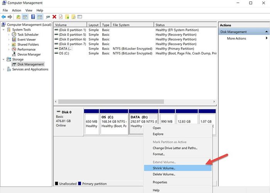Click the connect key icon in toolbar
This screenshot has width=270, height=193.
coord(48,17)
